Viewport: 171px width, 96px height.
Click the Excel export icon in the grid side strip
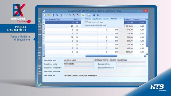[44, 45]
